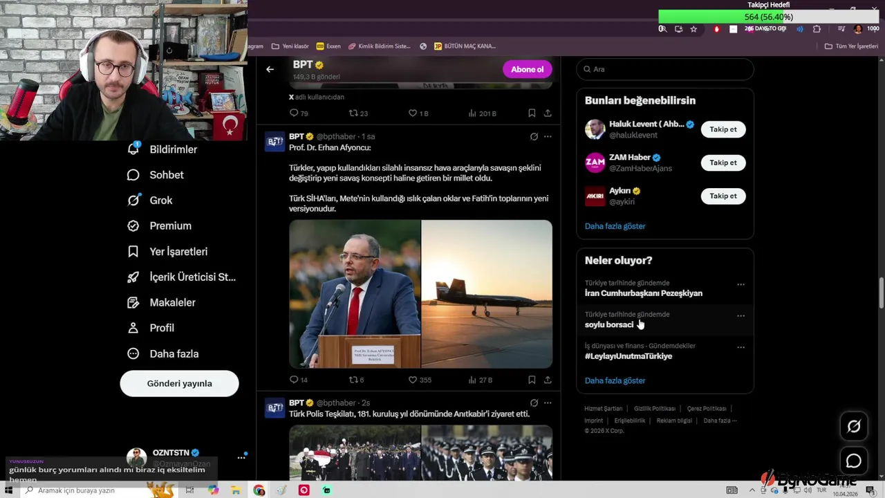Open browser media controls icon
Screen dimensions: 885x498
(841, 29)
